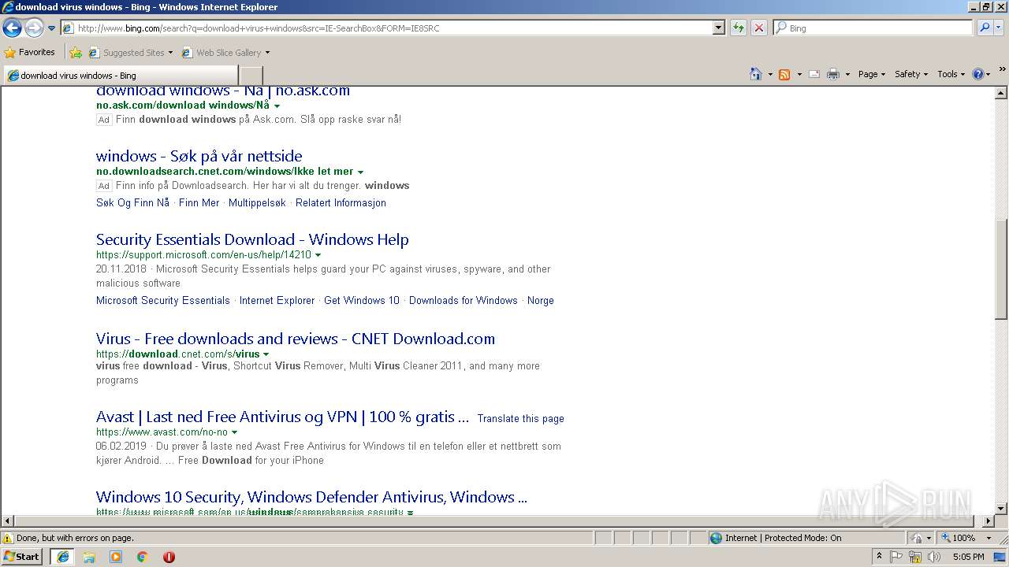Refresh the page with the green arrows
Viewport: 1009px width, 567px height.
pyautogui.click(x=738, y=28)
